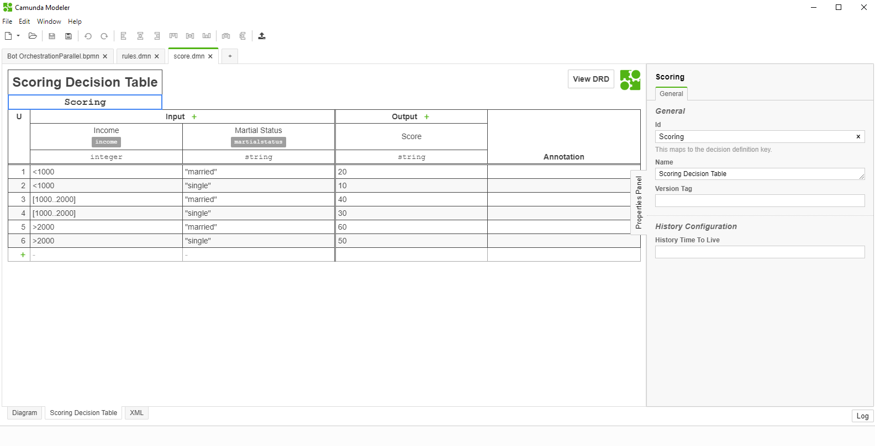Select the <1000 income cell in rule 1
The width and height of the screenshot is (875, 446).
pos(106,172)
